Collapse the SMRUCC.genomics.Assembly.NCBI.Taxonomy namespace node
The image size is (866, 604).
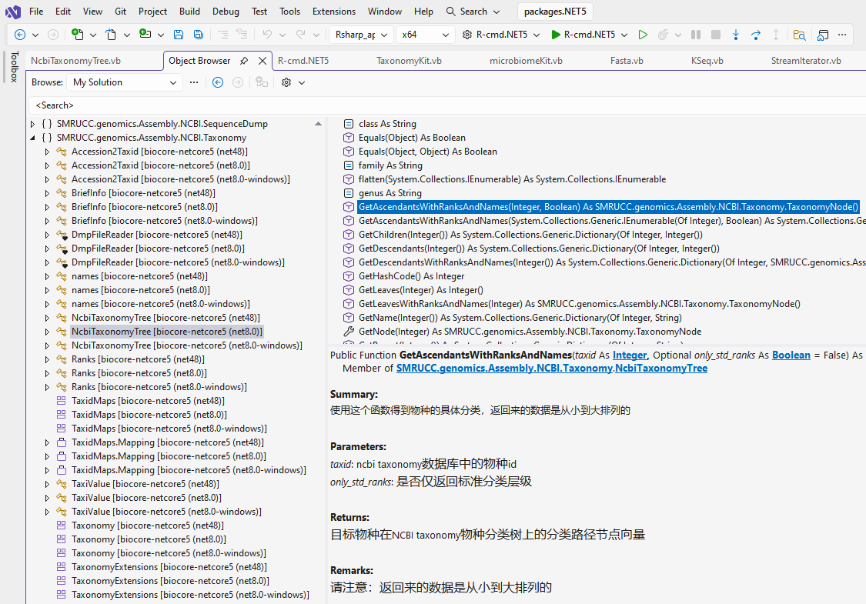32,138
